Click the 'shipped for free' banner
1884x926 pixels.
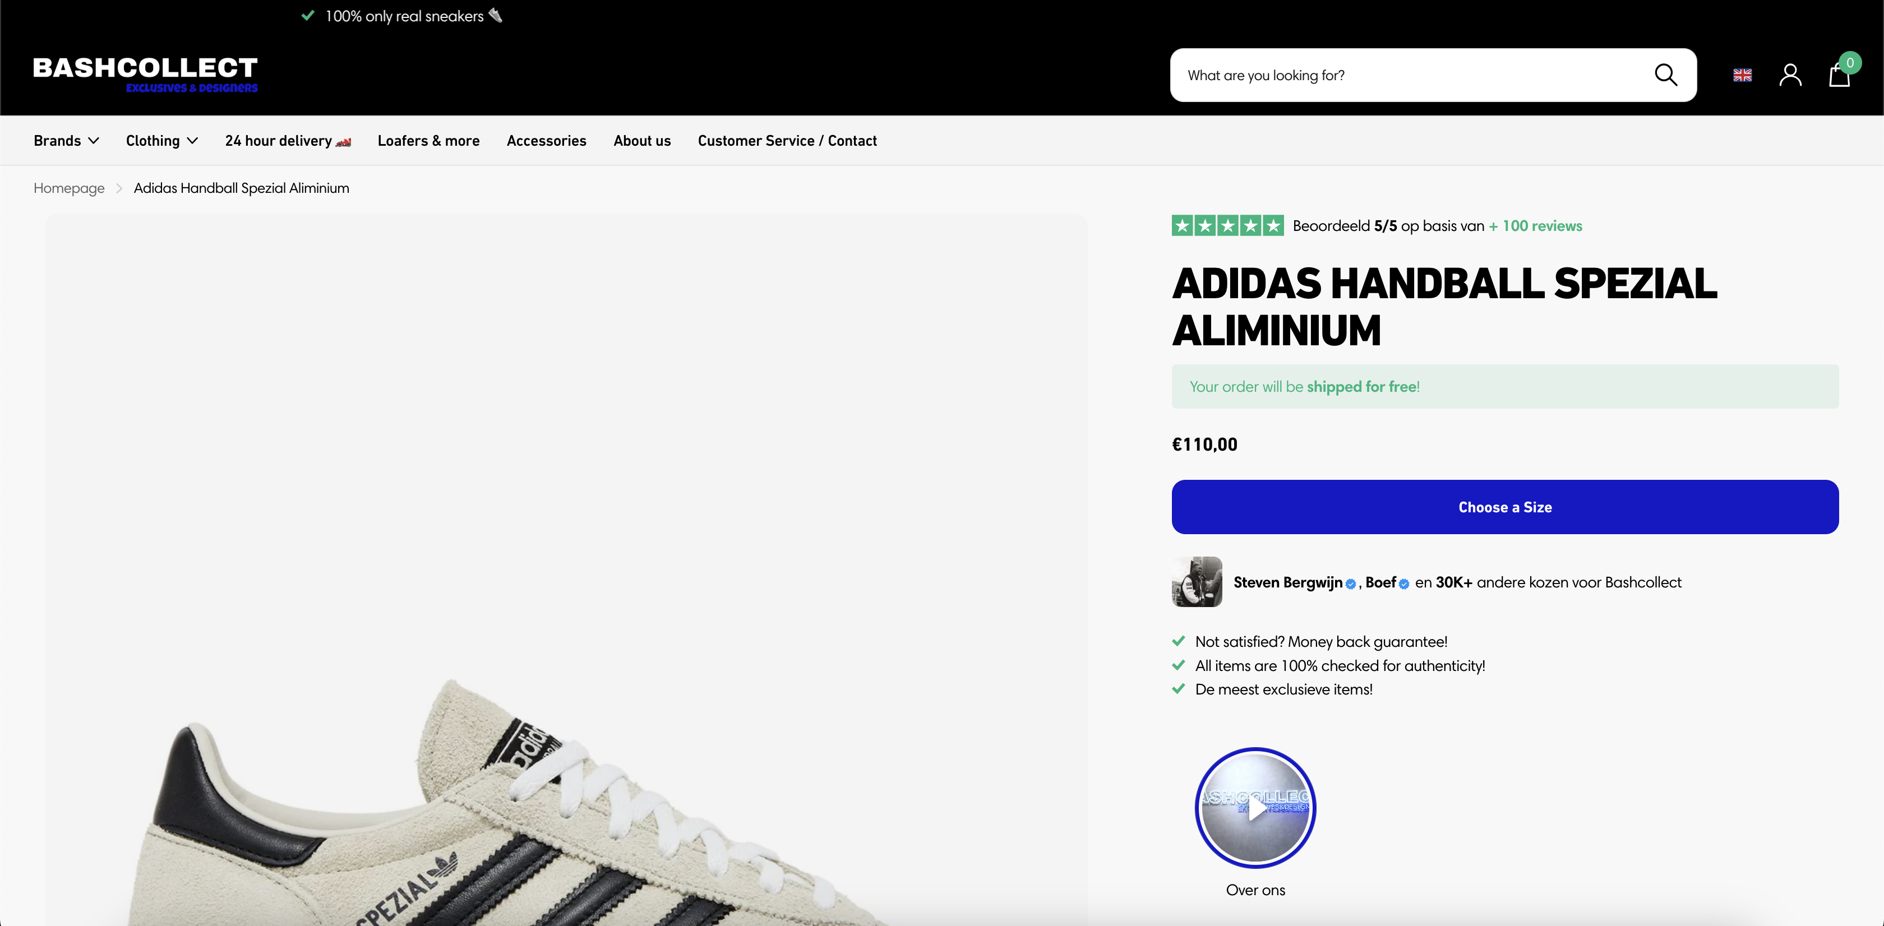coord(1504,386)
